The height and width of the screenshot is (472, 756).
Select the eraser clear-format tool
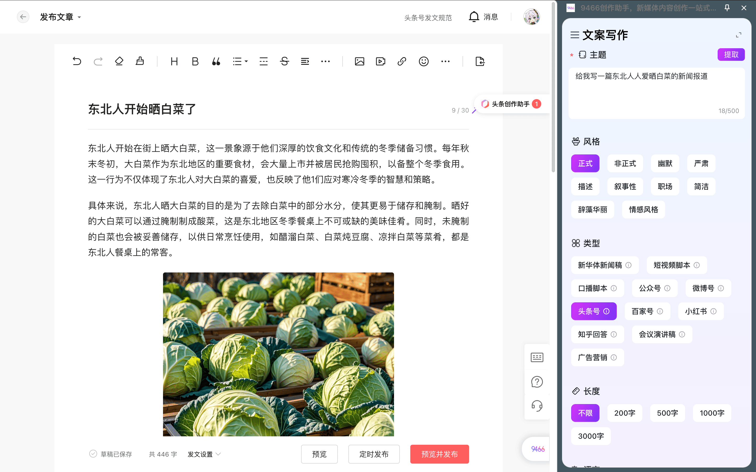(x=119, y=61)
